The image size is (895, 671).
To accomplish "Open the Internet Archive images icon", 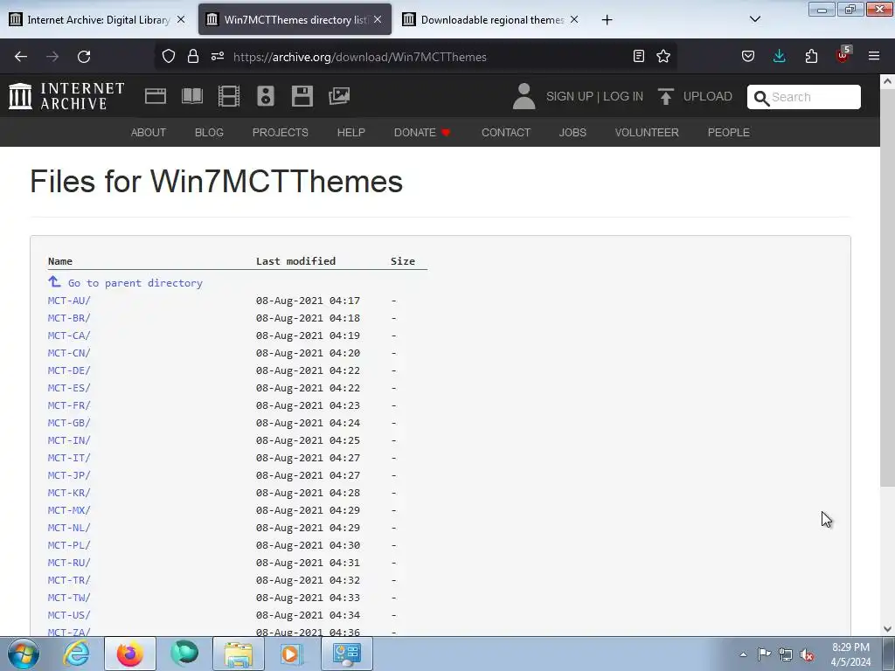I will point(339,96).
